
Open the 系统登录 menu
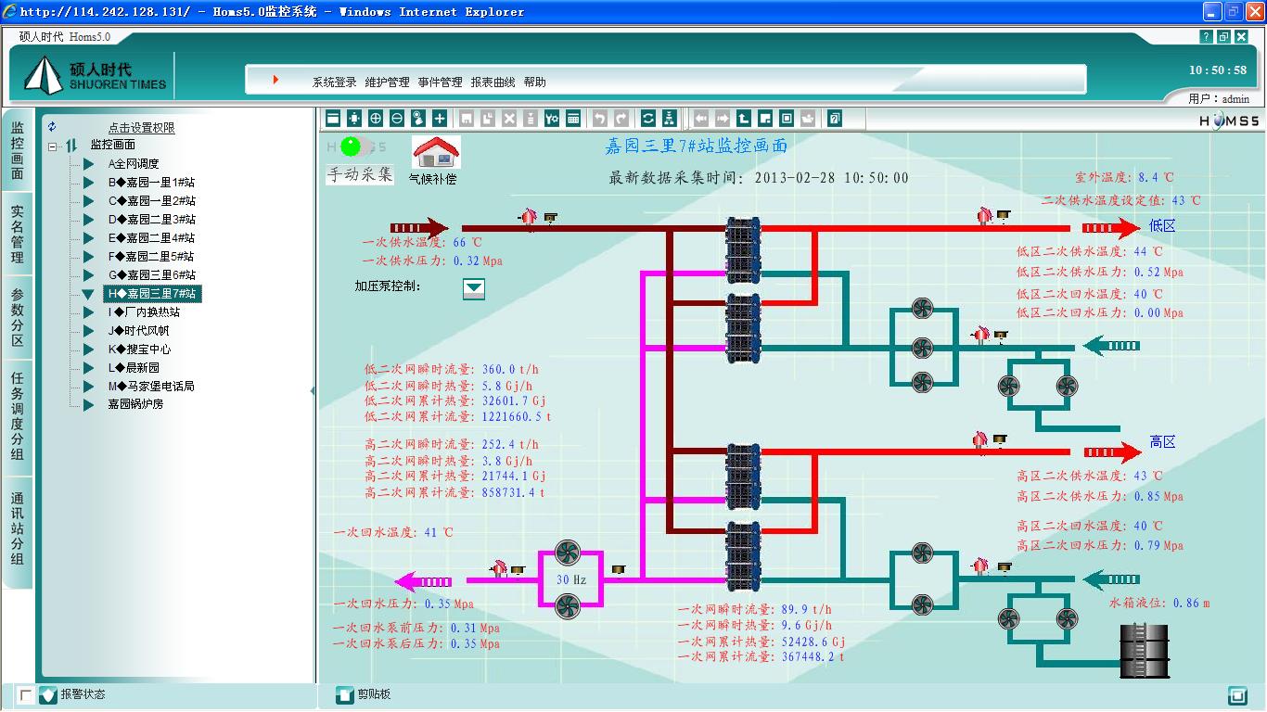pos(334,83)
